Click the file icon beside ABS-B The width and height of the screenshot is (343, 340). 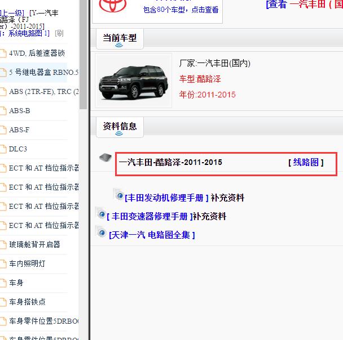click(3, 111)
